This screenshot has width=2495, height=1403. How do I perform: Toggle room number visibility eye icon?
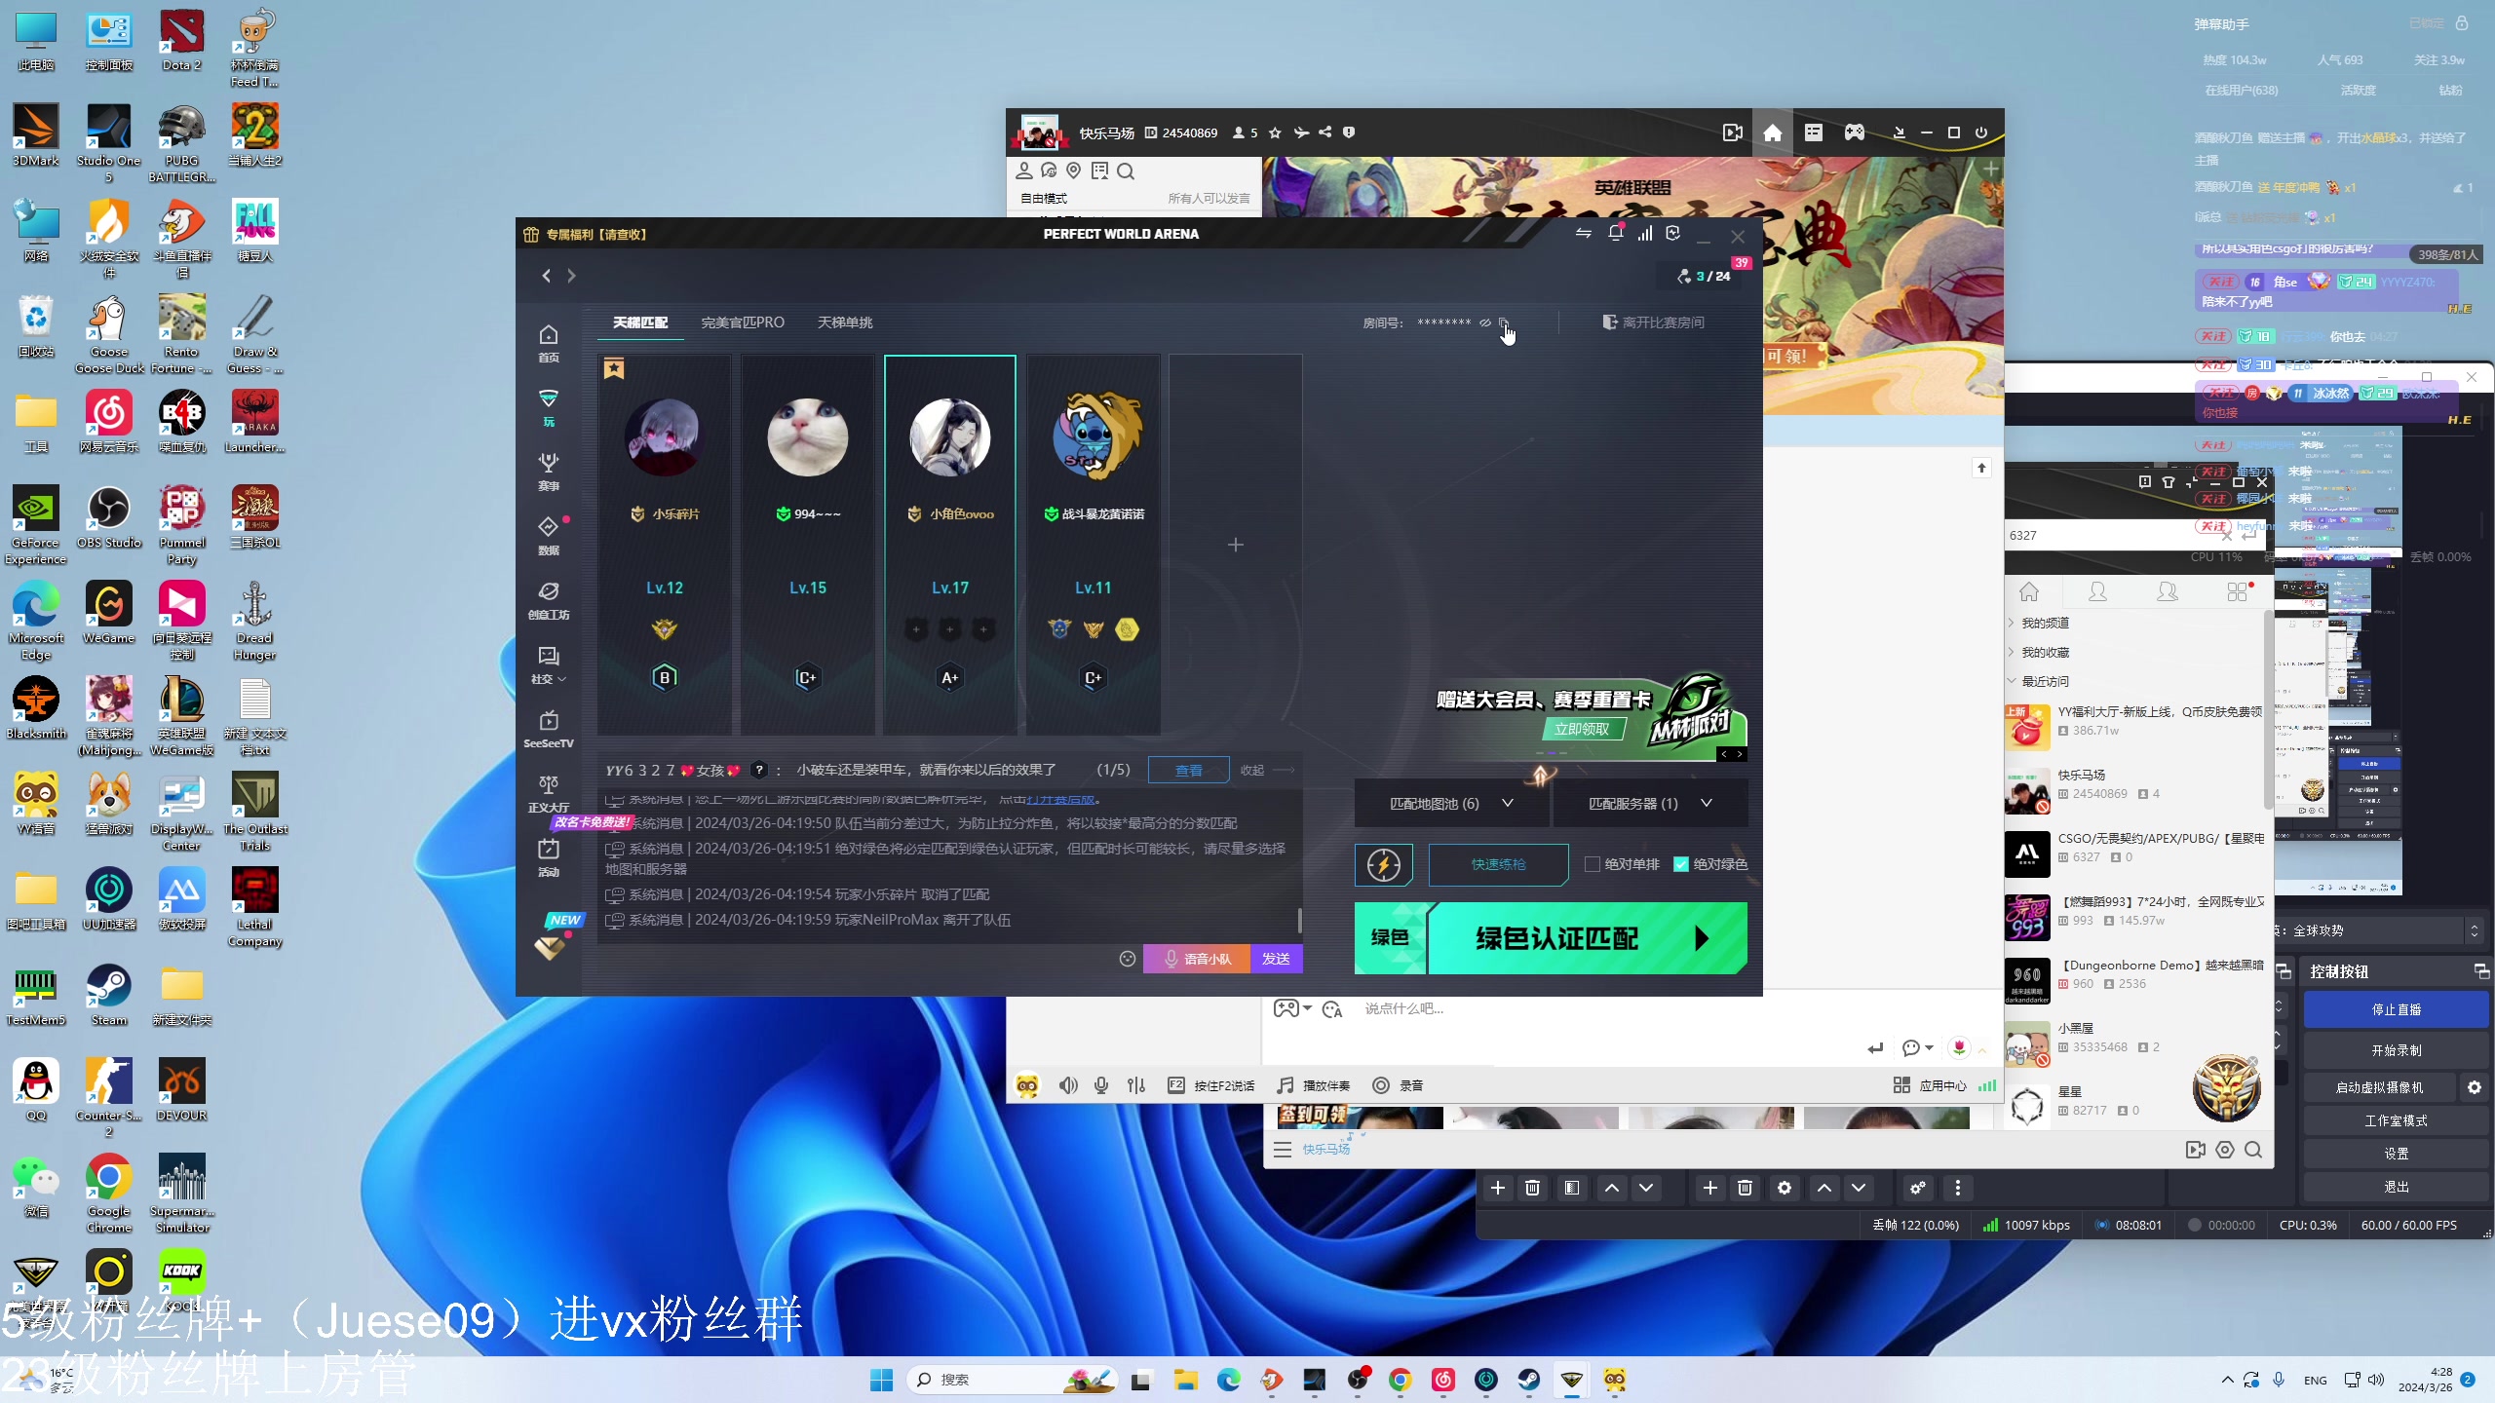point(1485,322)
